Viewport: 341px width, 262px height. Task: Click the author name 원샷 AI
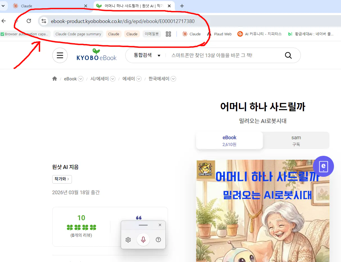[x=60, y=167]
